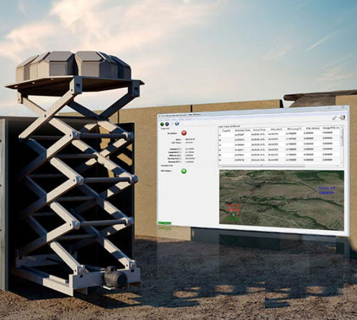Screen dimensions: 357x320
Task: Click the speaker icon at the window's top right
Action: point(342,117)
